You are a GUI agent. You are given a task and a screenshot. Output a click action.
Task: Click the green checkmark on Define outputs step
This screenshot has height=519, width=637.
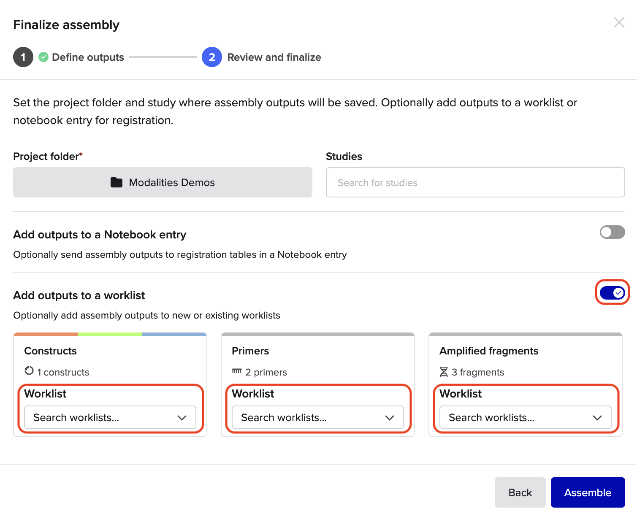[43, 57]
